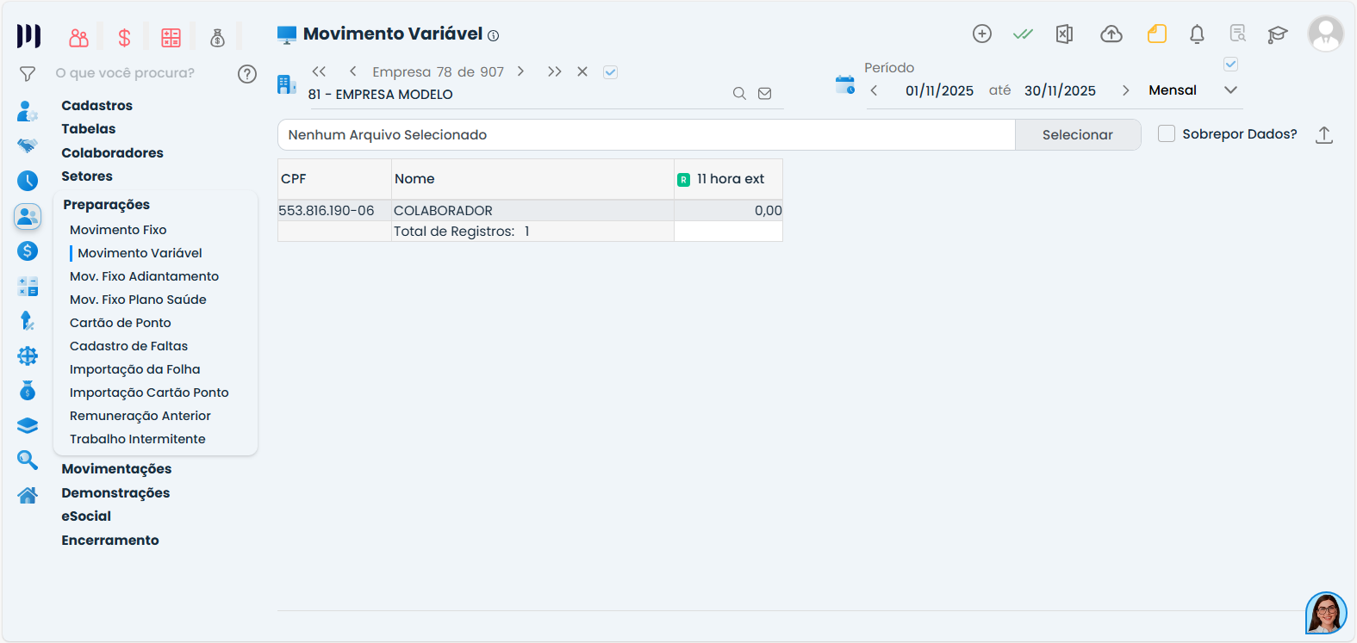Screen dimensions: 1357x643
Task: Click the notification bell icon
Action: pos(1197,34)
